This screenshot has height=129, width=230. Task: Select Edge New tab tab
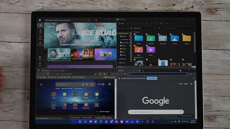pos(53,71)
